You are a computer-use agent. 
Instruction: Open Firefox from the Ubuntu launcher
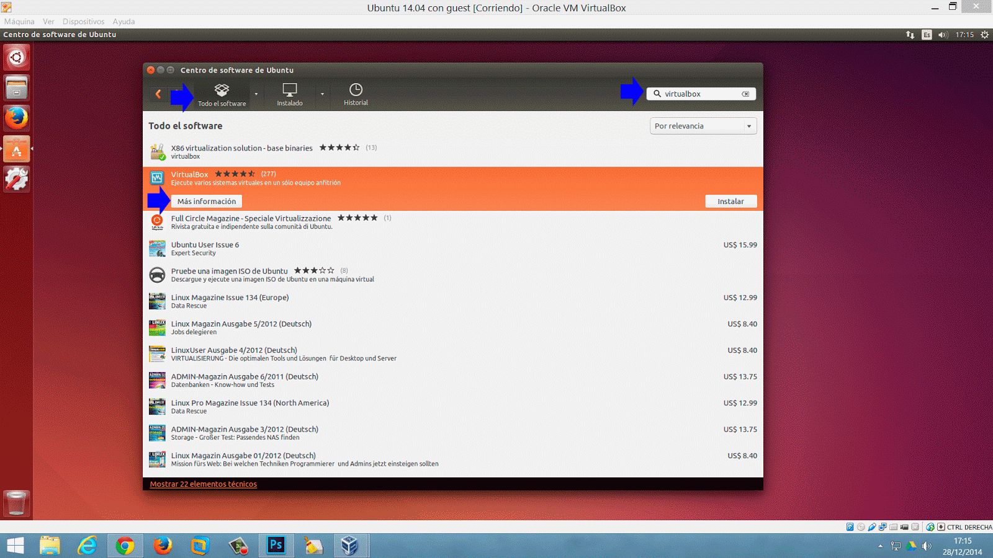tap(16, 118)
